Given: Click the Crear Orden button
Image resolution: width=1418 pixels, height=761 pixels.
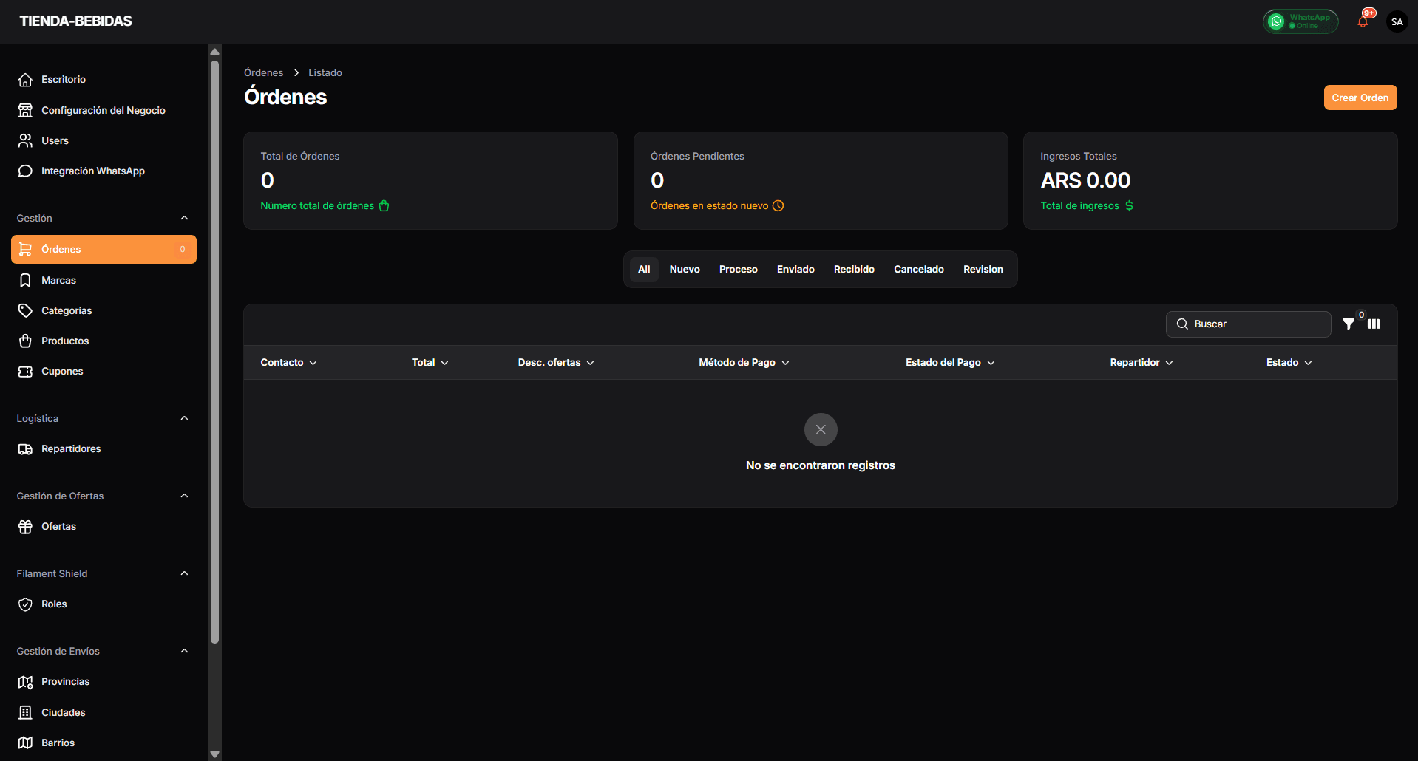Looking at the screenshot, I should coord(1360,98).
